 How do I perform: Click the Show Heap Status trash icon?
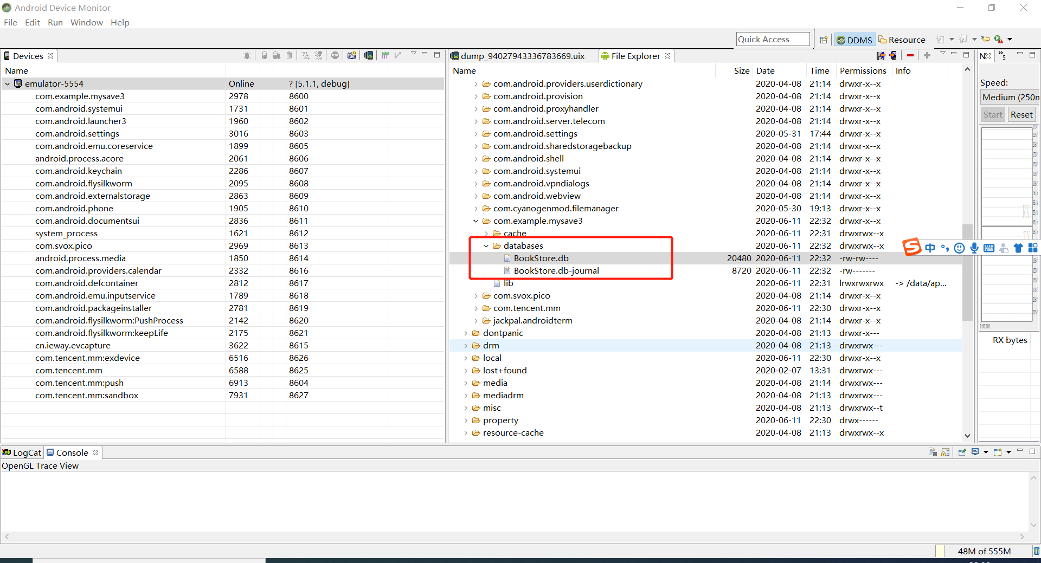[x=1036, y=551]
